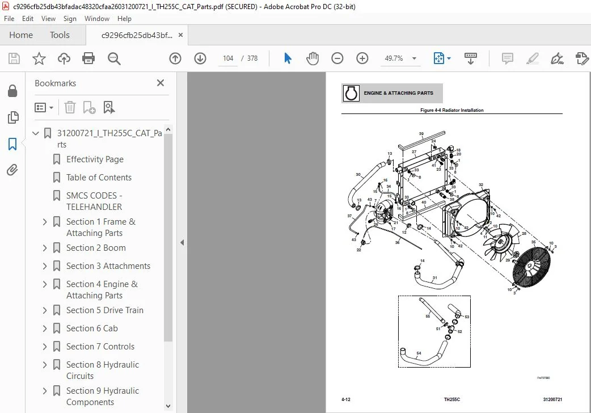Open Table of Contents bookmark
591x413 pixels.
[99, 177]
